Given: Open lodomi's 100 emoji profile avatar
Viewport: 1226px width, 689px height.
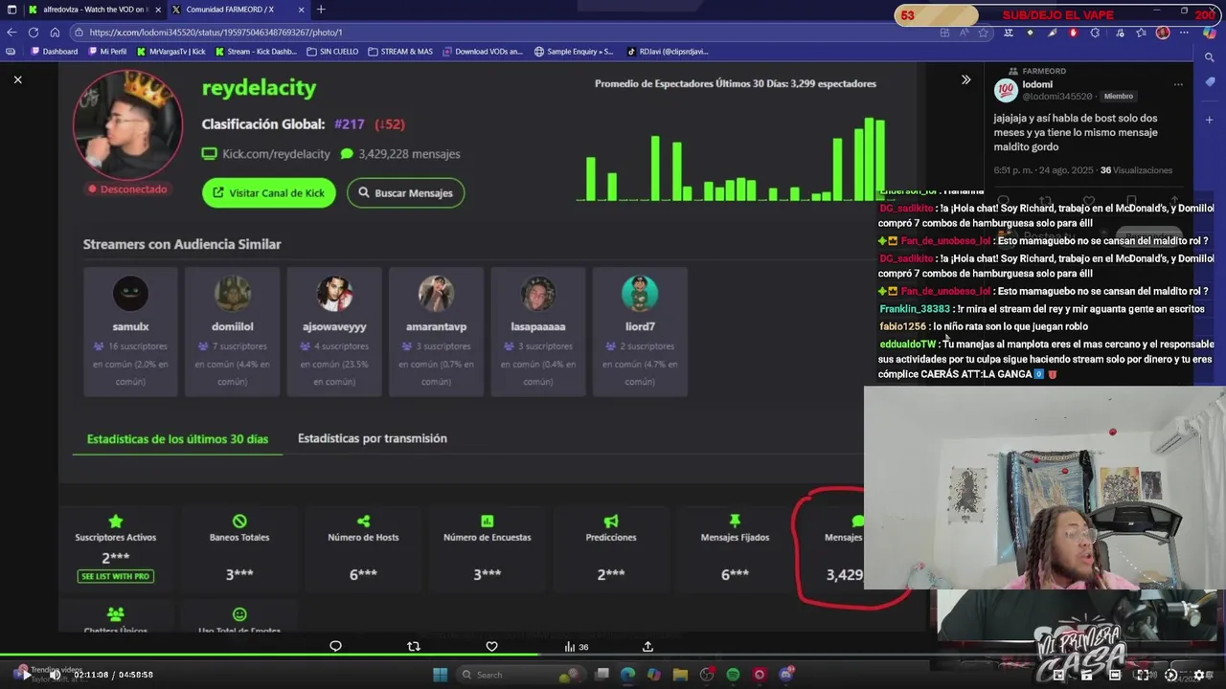Looking at the screenshot, I should 1006,90.
